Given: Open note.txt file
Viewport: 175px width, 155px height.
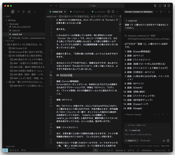Looking at the screenshot, I should click(x=16, y=31).
